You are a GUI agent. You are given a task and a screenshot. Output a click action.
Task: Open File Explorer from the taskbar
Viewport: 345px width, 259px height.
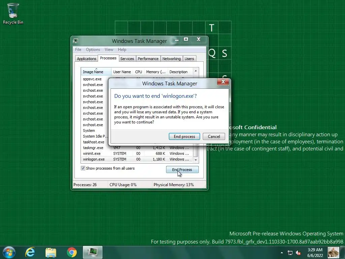[51, 252]
